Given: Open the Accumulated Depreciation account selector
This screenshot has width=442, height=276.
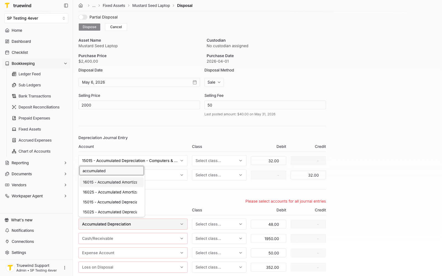Looking at the screenshot, I should (x=133, y=224).
